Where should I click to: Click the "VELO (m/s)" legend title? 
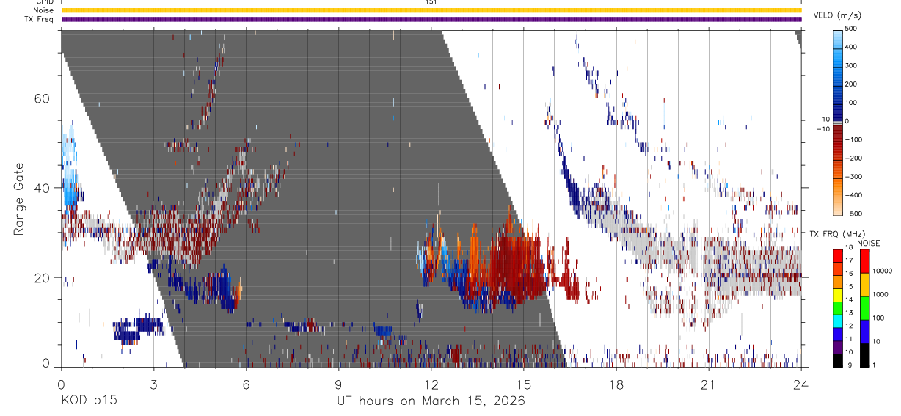tap(836, 15)
